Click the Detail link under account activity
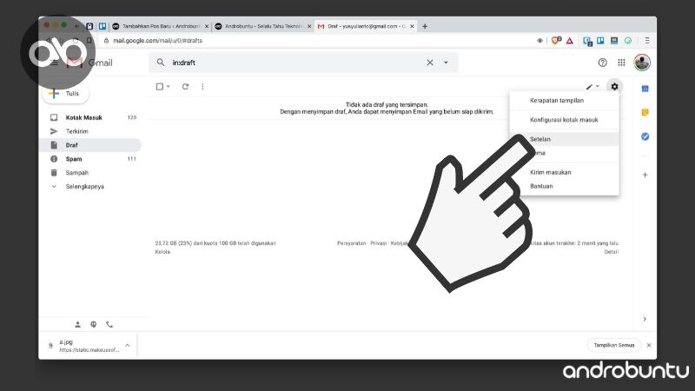Image resolution: width=695 pixels, height=391 pixels. click(x=612, y=252)
